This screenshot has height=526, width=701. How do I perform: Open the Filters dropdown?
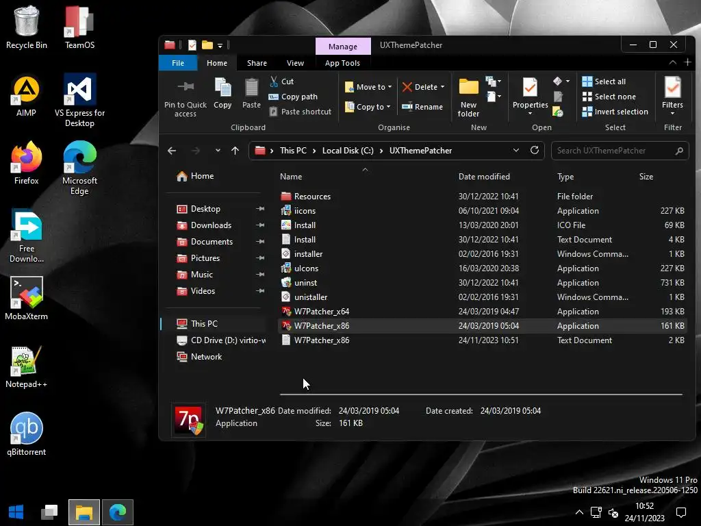(672, 96)
